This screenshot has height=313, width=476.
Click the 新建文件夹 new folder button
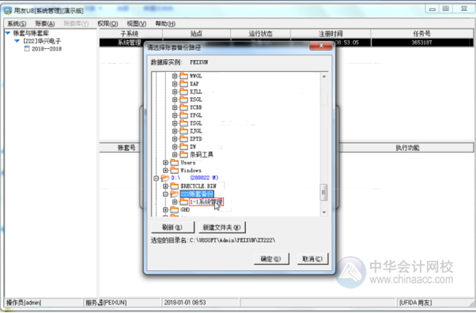222,228
